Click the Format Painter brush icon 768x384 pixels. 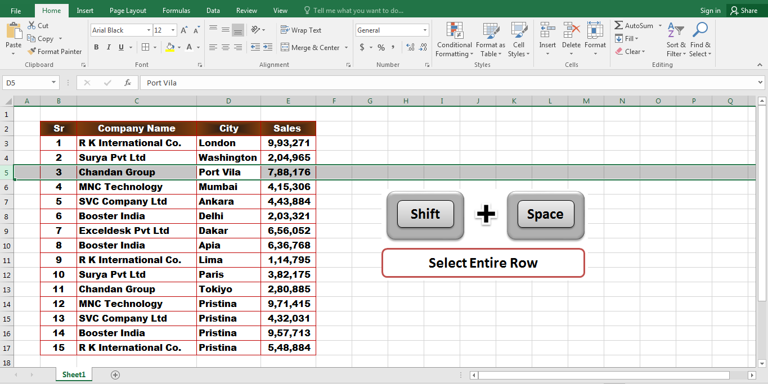32,51
